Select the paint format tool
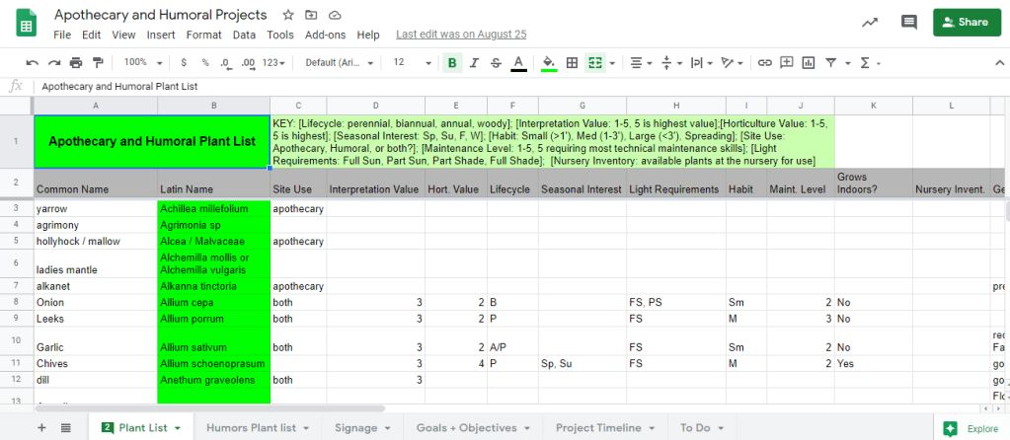Screen dimensions: 1010x440 (x=97, y=62)
